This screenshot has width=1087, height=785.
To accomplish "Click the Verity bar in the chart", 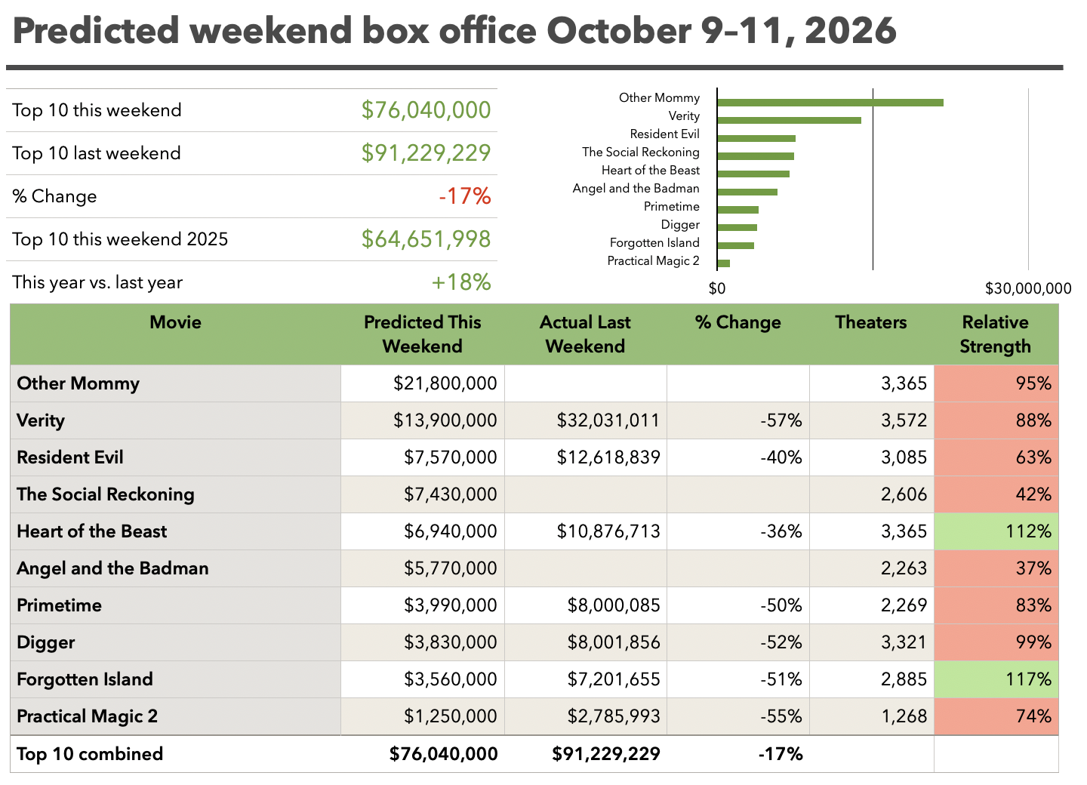I will click(x=789, y=121).
